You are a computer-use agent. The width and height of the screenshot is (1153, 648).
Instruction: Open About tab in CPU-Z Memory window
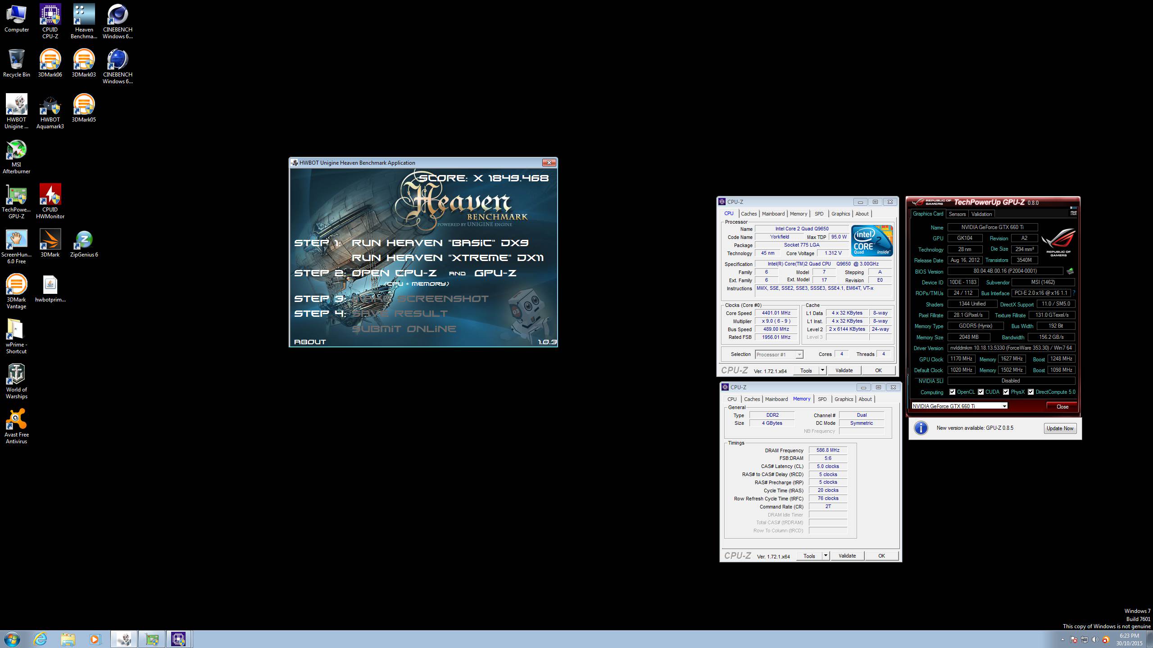tap(865, 399)
